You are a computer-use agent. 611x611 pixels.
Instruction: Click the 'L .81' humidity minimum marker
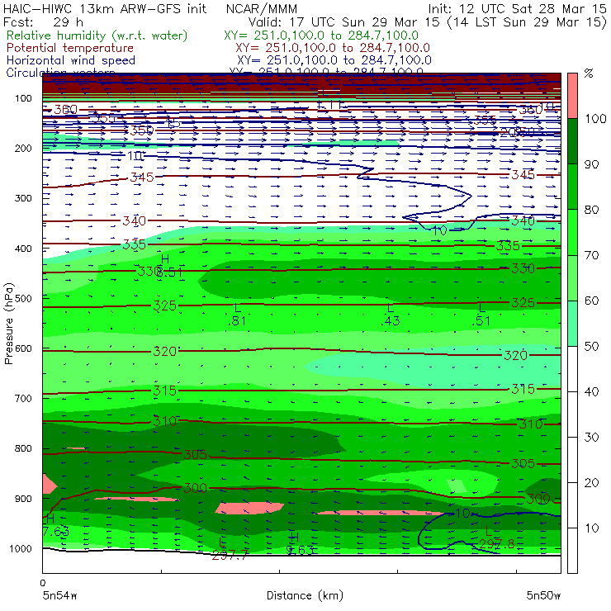237,315
